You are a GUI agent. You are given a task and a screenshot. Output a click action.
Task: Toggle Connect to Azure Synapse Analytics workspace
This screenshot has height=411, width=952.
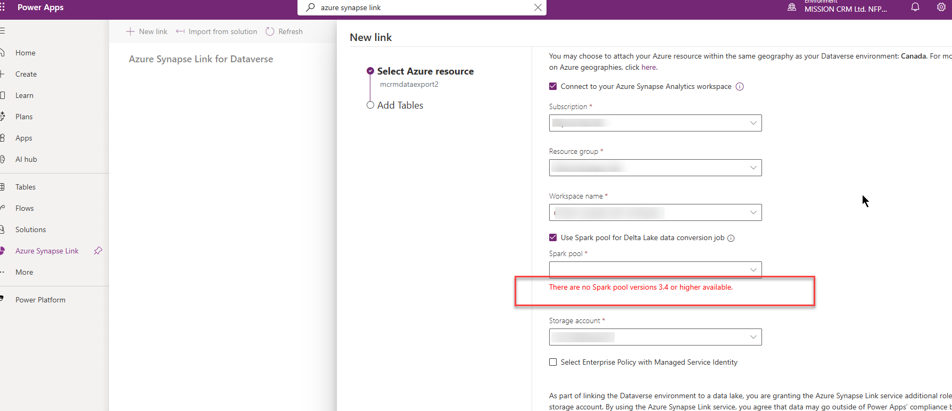tap(553, 86)
